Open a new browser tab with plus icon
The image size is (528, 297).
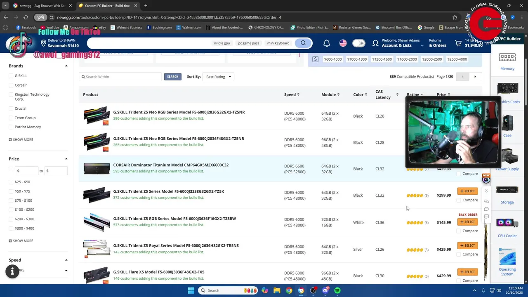[146, 6]
